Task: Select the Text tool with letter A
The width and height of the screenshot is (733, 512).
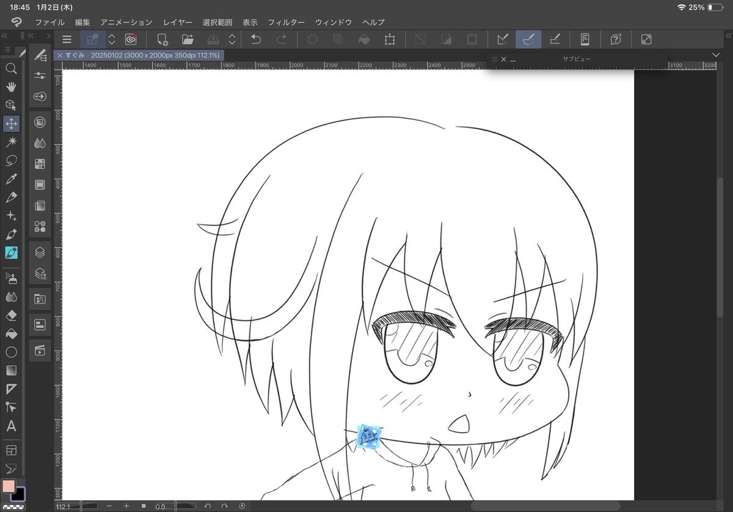Action: (x=11, y=426)
